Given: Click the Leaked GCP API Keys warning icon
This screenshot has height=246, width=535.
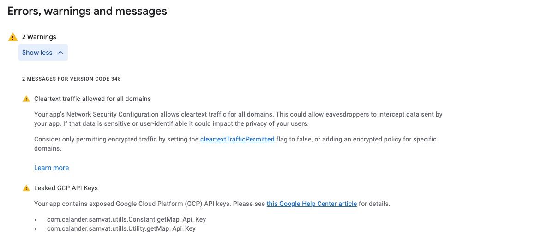Looking at the screenshot, I should tap(26, 188).
